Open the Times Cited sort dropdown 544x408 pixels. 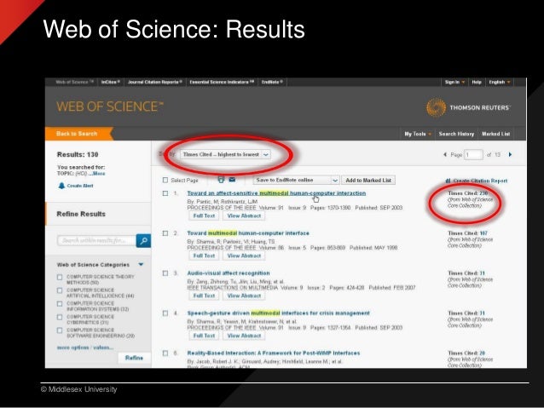[225, 155]
